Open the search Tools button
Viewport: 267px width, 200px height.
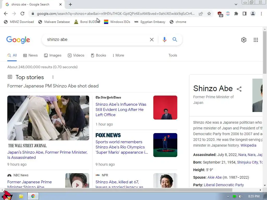173,55
